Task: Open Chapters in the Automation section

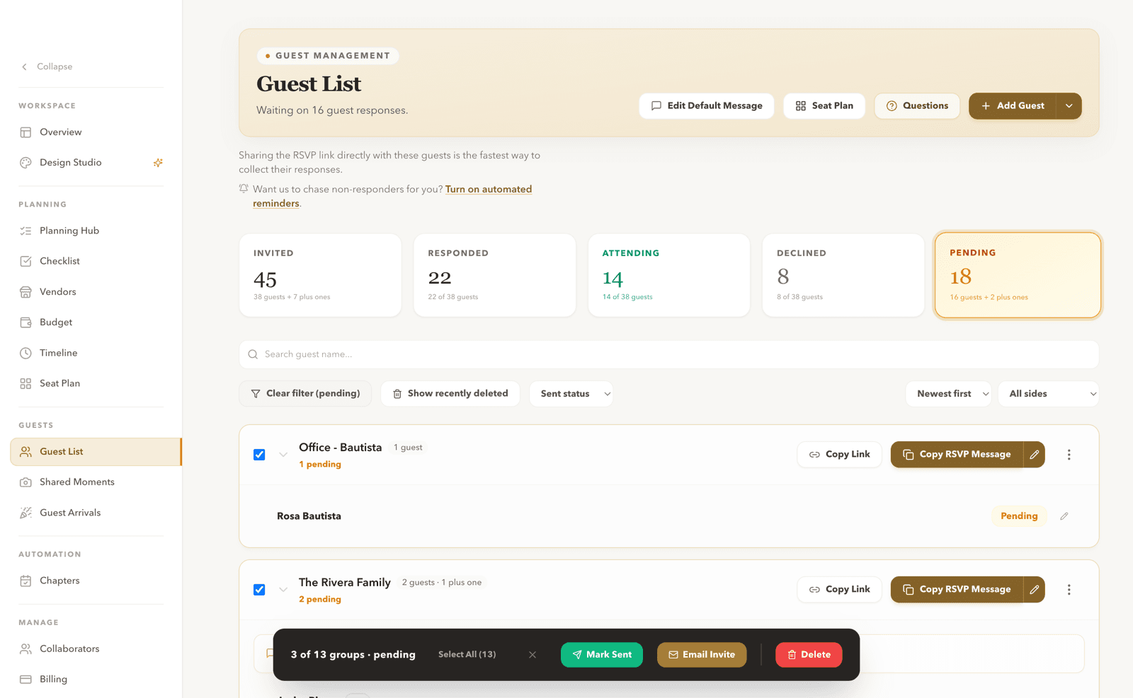Action: click(x=91, y=581)
